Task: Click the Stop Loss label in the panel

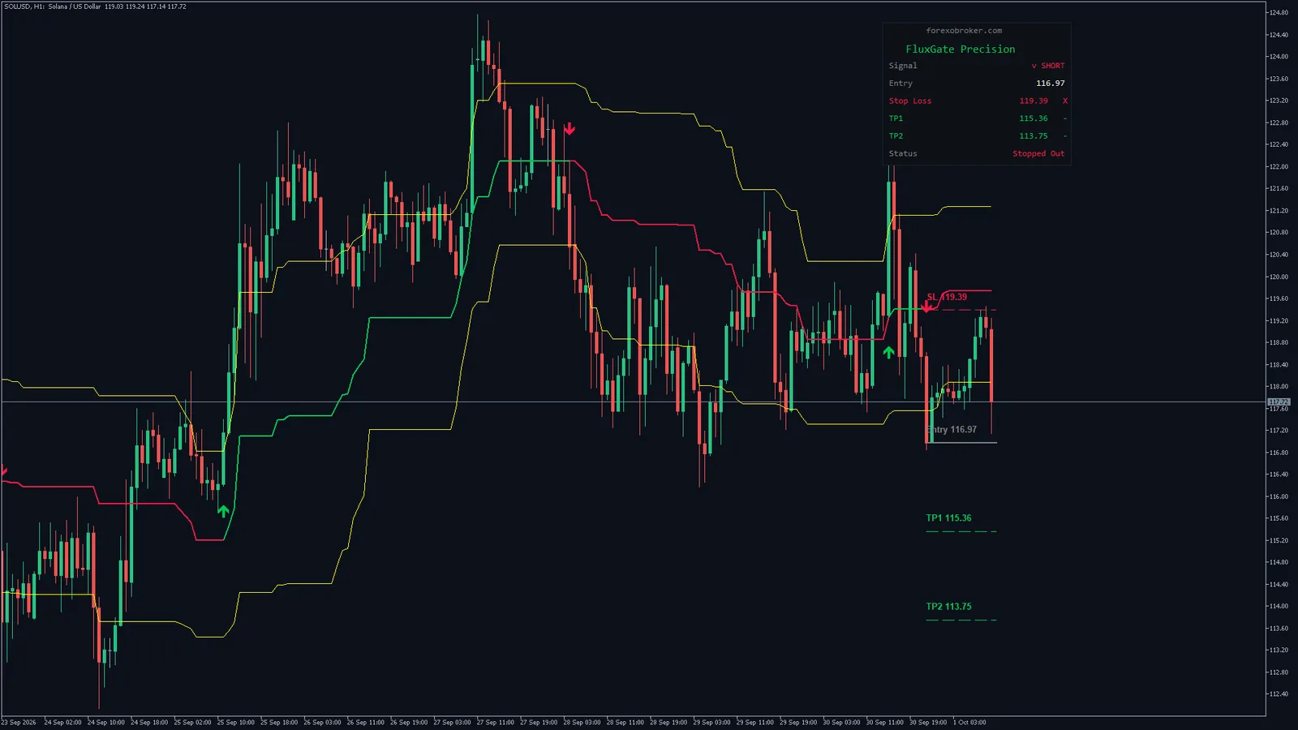Action: tap(910, 101)
